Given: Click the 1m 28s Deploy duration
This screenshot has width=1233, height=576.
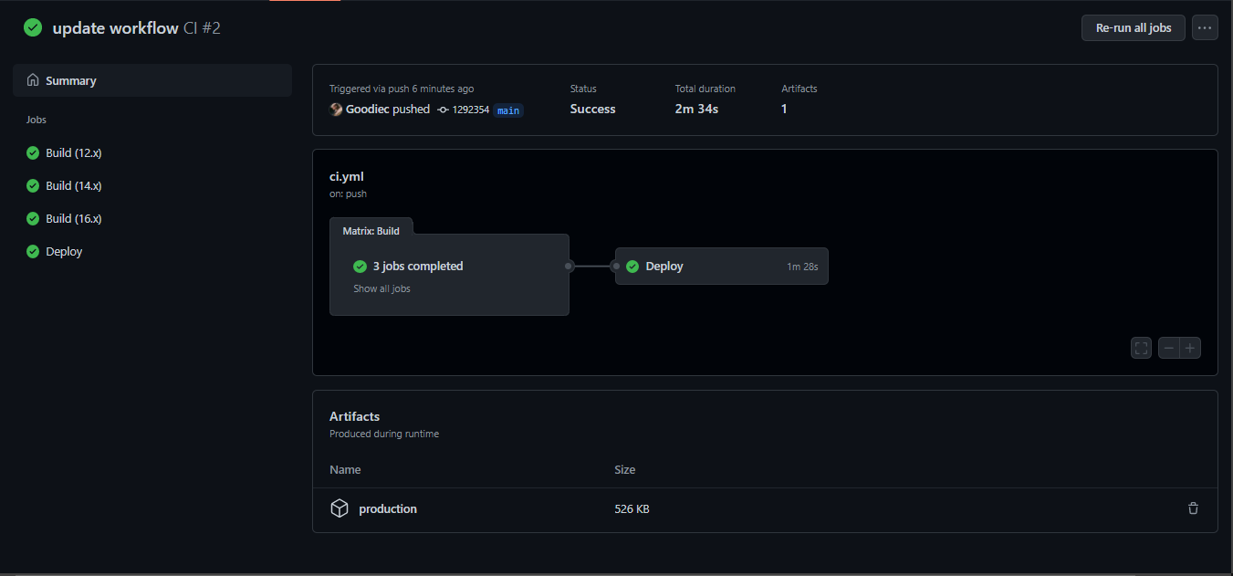Looking at the screenshot, I should (802, 267).
